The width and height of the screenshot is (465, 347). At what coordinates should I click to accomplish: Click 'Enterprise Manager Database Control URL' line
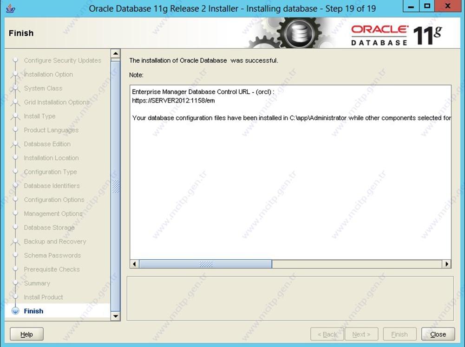tap(203, 92)
